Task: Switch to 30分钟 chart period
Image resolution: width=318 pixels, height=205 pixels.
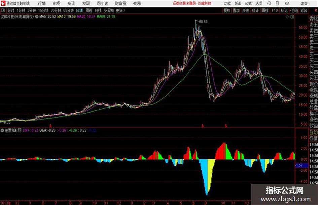Action: pyautogui.click(x=56, y=10)
